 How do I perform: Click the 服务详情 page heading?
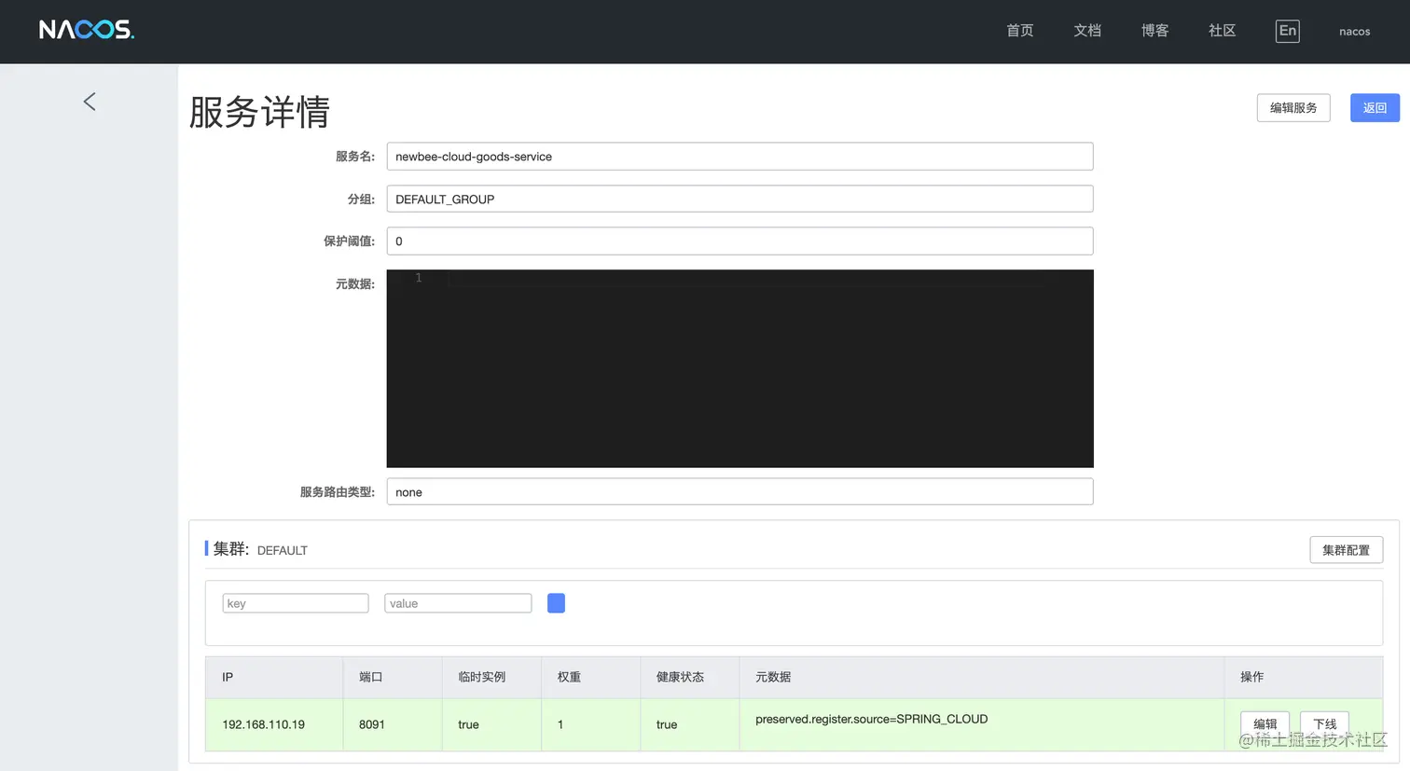pos(259,112)
